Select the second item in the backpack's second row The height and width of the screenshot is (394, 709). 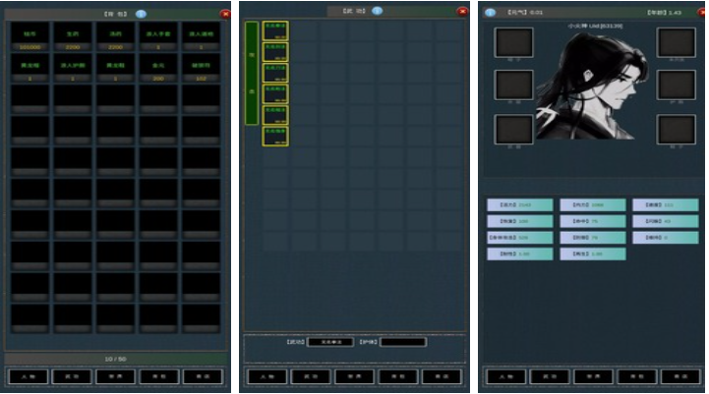[x=73, y=68]
